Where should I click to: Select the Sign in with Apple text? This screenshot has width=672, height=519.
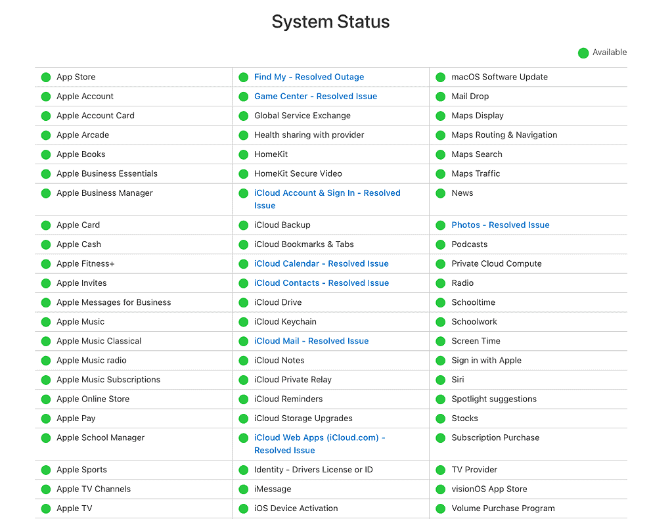(487, 360)
